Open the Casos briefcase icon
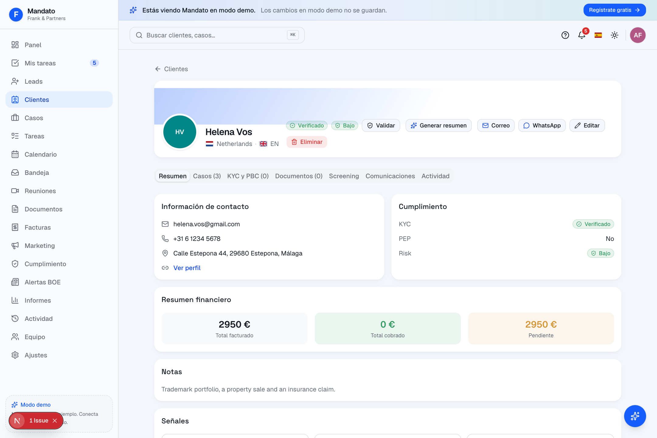 [x=15, y=118]
